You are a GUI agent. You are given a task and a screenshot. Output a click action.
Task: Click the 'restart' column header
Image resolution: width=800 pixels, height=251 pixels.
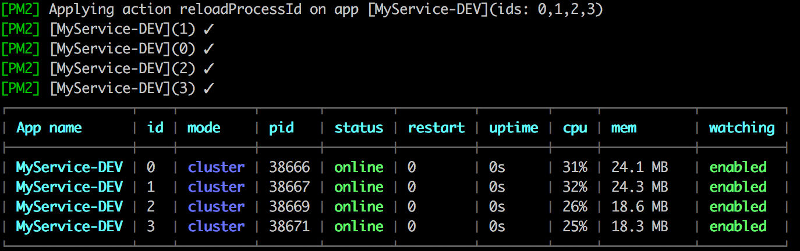pos(436,128)
